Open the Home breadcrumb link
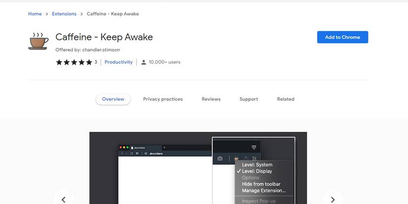Screen dimensions: 408x204 point(35,14)
